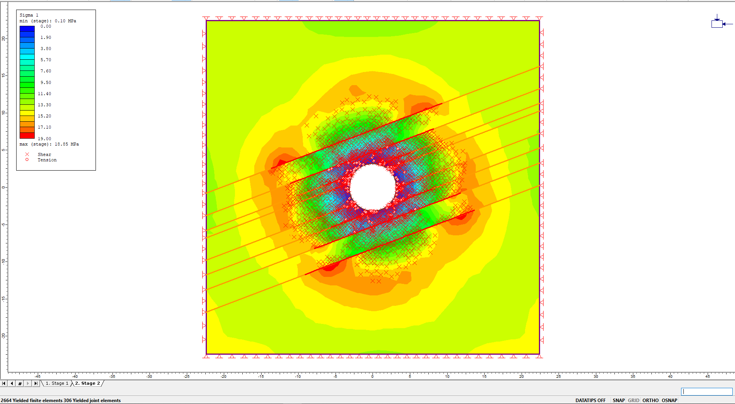Select the Shear marker symbol in the legend
The image size is (735, 404).
27,154
